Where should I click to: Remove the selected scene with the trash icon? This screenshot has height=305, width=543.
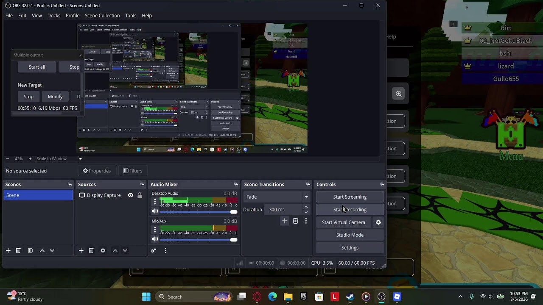coord(18,250)
